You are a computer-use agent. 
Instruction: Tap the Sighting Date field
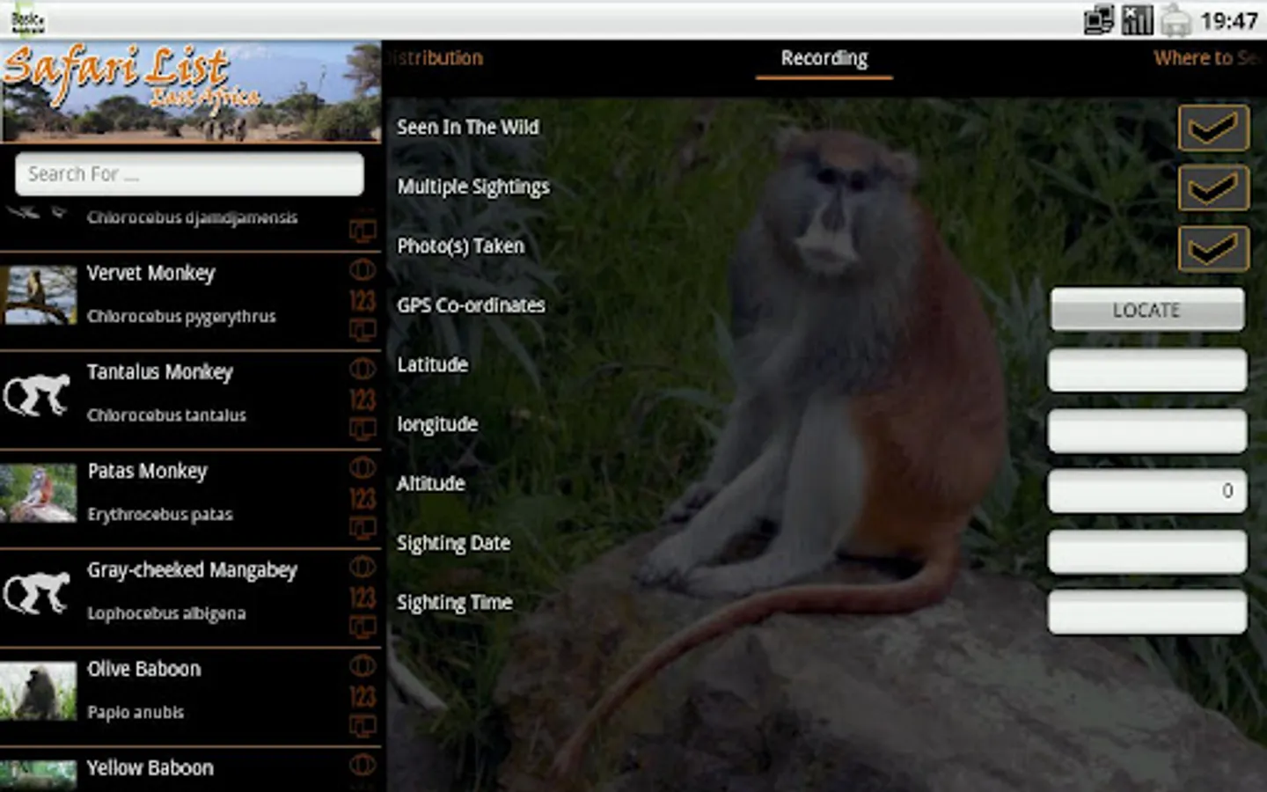[1147, 551]
